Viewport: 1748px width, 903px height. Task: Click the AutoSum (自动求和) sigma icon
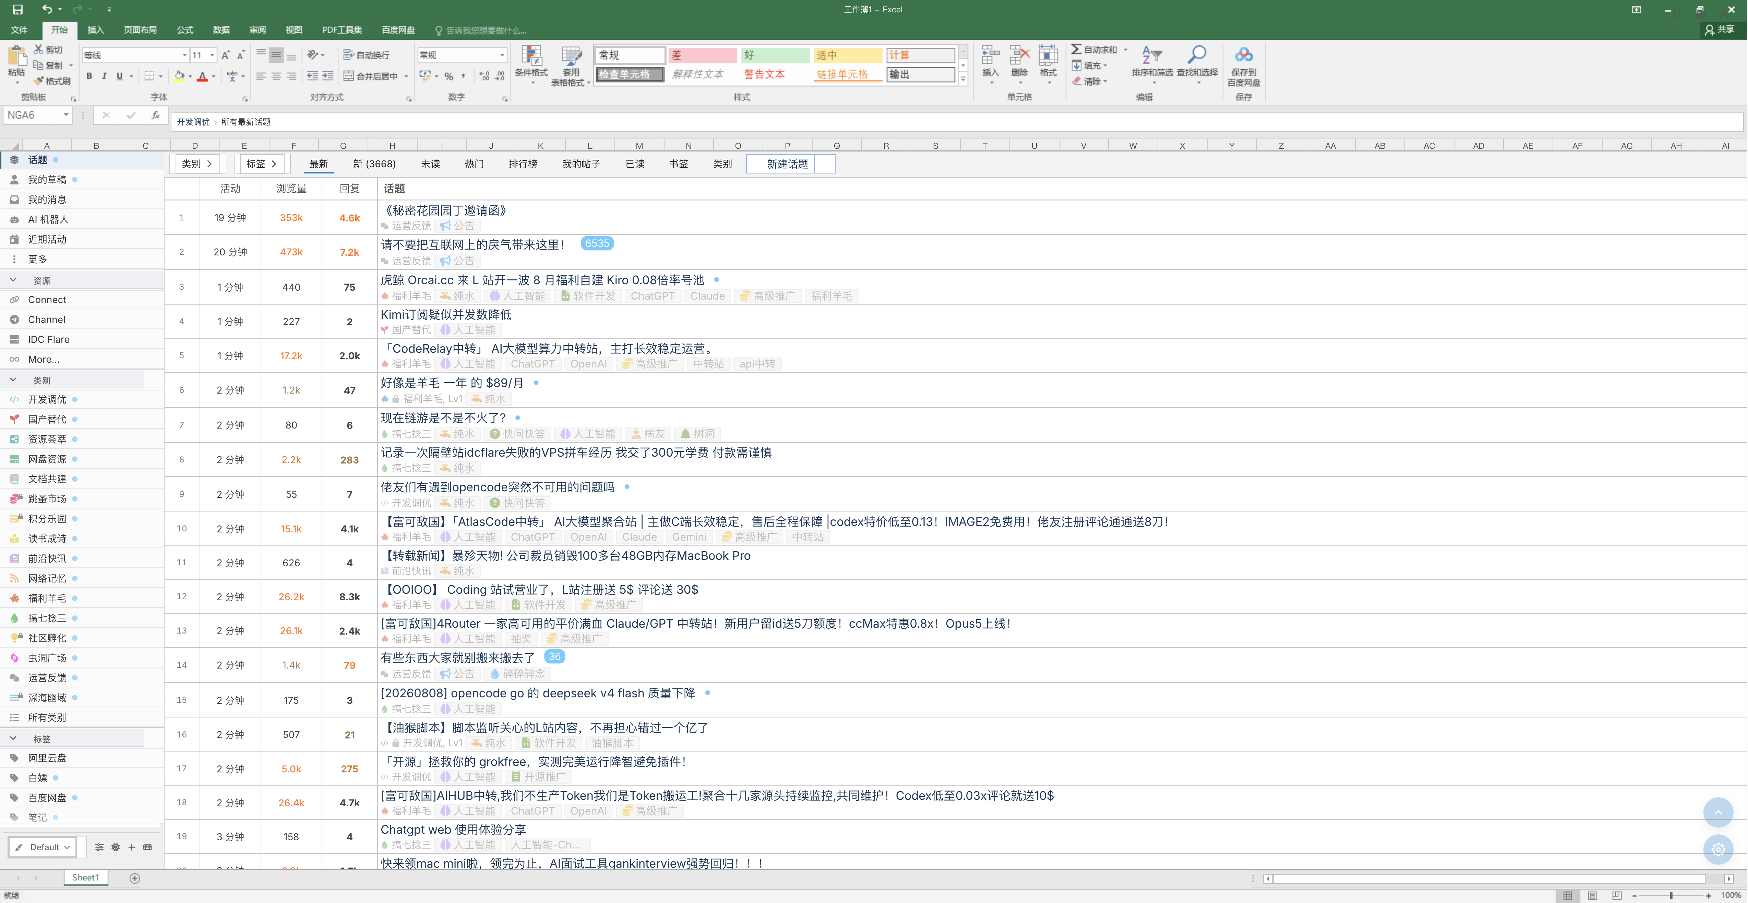[x=1076, y=49]
